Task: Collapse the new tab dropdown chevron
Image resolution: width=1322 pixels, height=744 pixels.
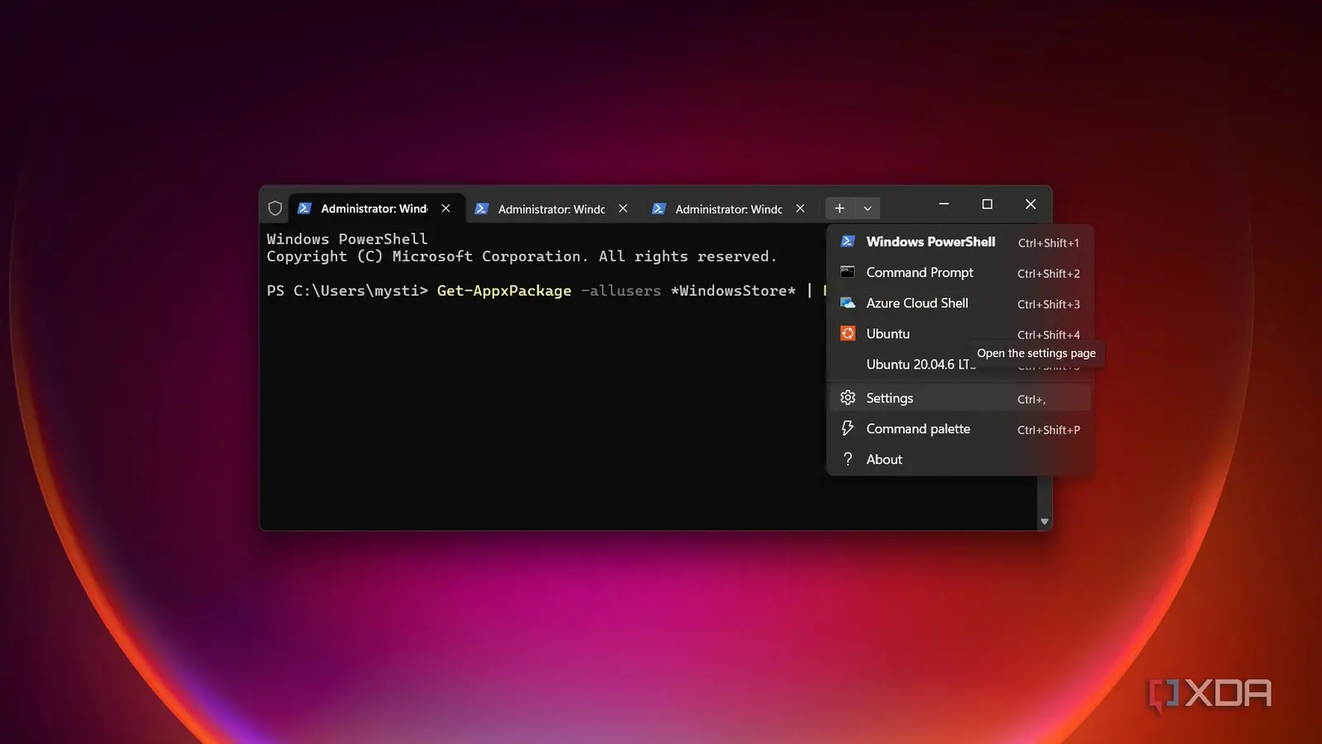Action: 868,208
